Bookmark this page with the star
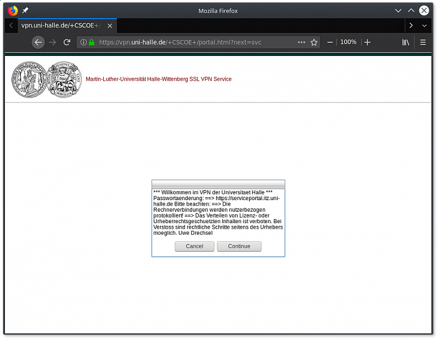The height and width of the screenshot is (341, 439). (x=314, y=42)
